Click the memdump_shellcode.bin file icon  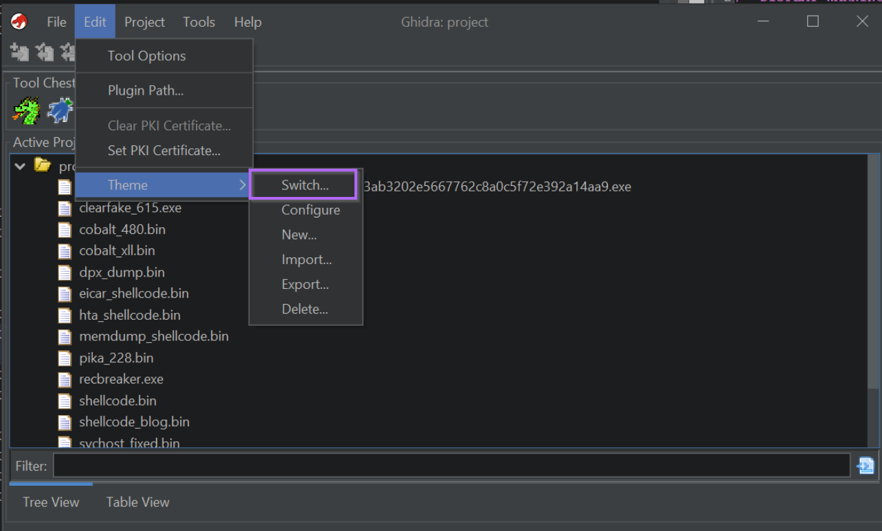click(65, 336)
